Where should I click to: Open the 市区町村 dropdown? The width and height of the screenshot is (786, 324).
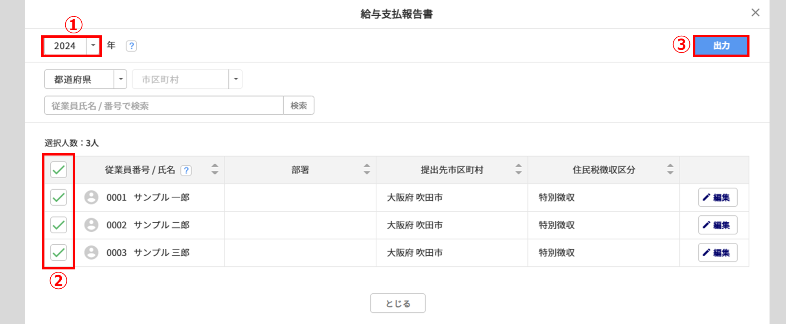coord(187,79)
